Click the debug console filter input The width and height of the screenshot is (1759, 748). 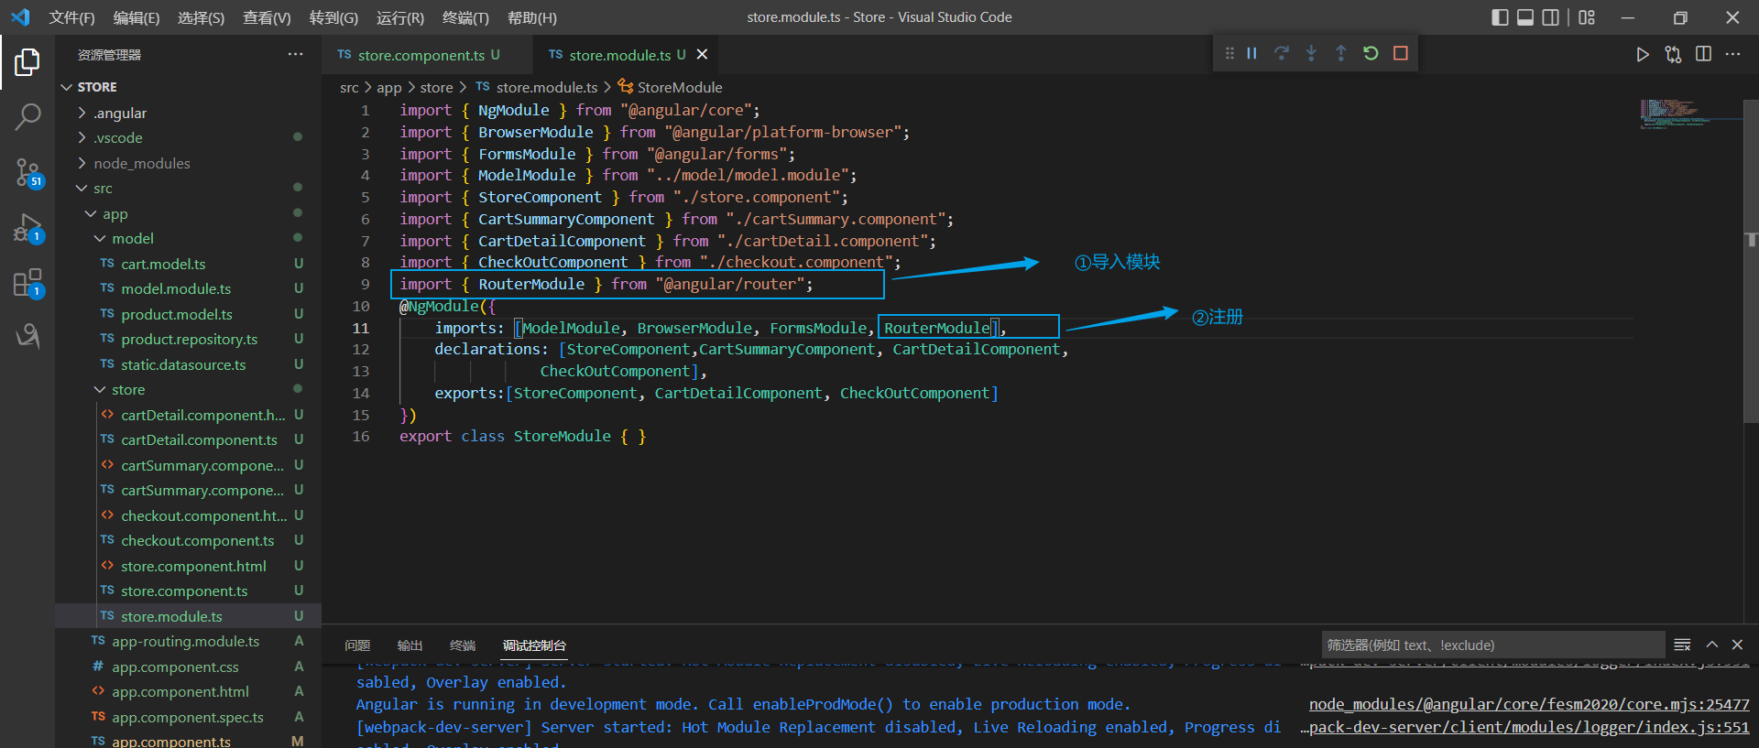coord(1491,645)
